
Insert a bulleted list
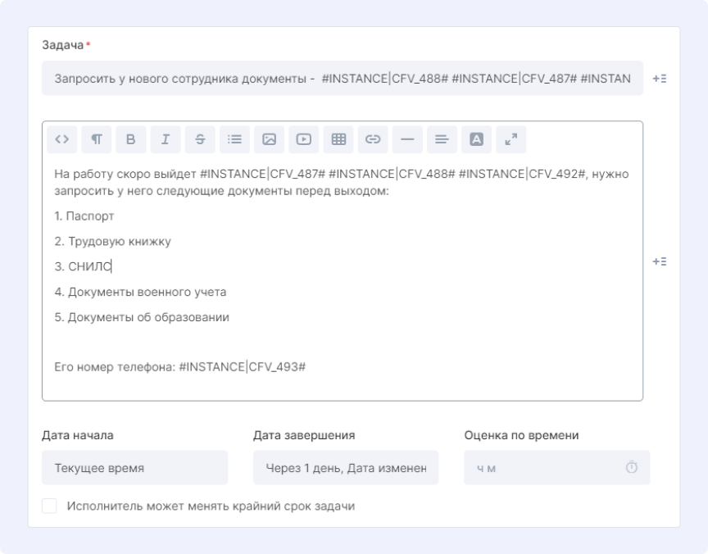tap(234, 139)
